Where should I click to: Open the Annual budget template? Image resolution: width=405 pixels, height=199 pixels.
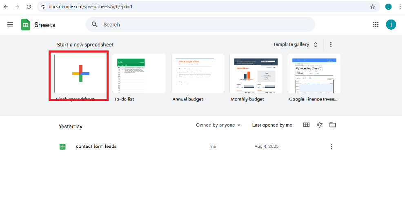(197, 73)
